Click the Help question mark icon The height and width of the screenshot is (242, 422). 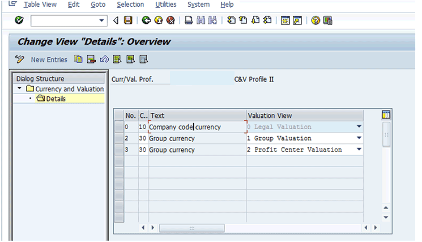point(316,20)
